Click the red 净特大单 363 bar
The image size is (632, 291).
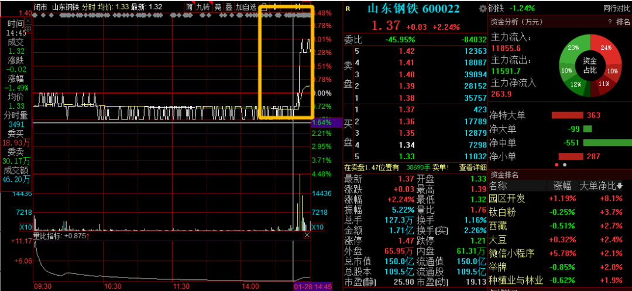(568, 116)
